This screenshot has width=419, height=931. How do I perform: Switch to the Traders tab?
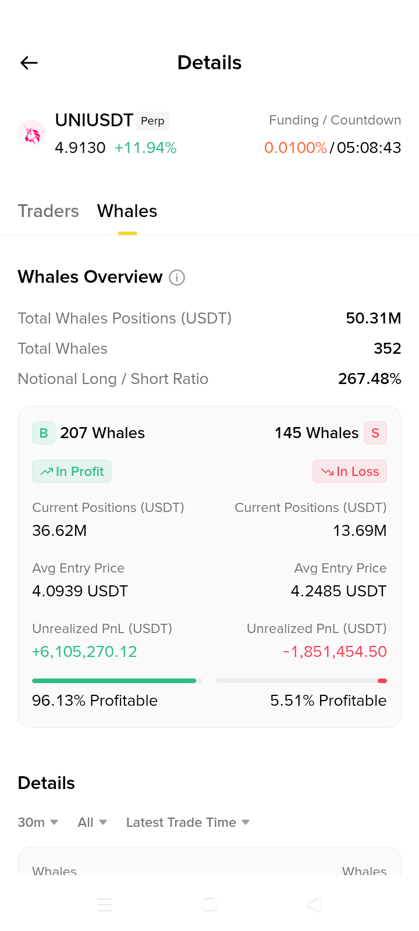(x=48, y=211)
